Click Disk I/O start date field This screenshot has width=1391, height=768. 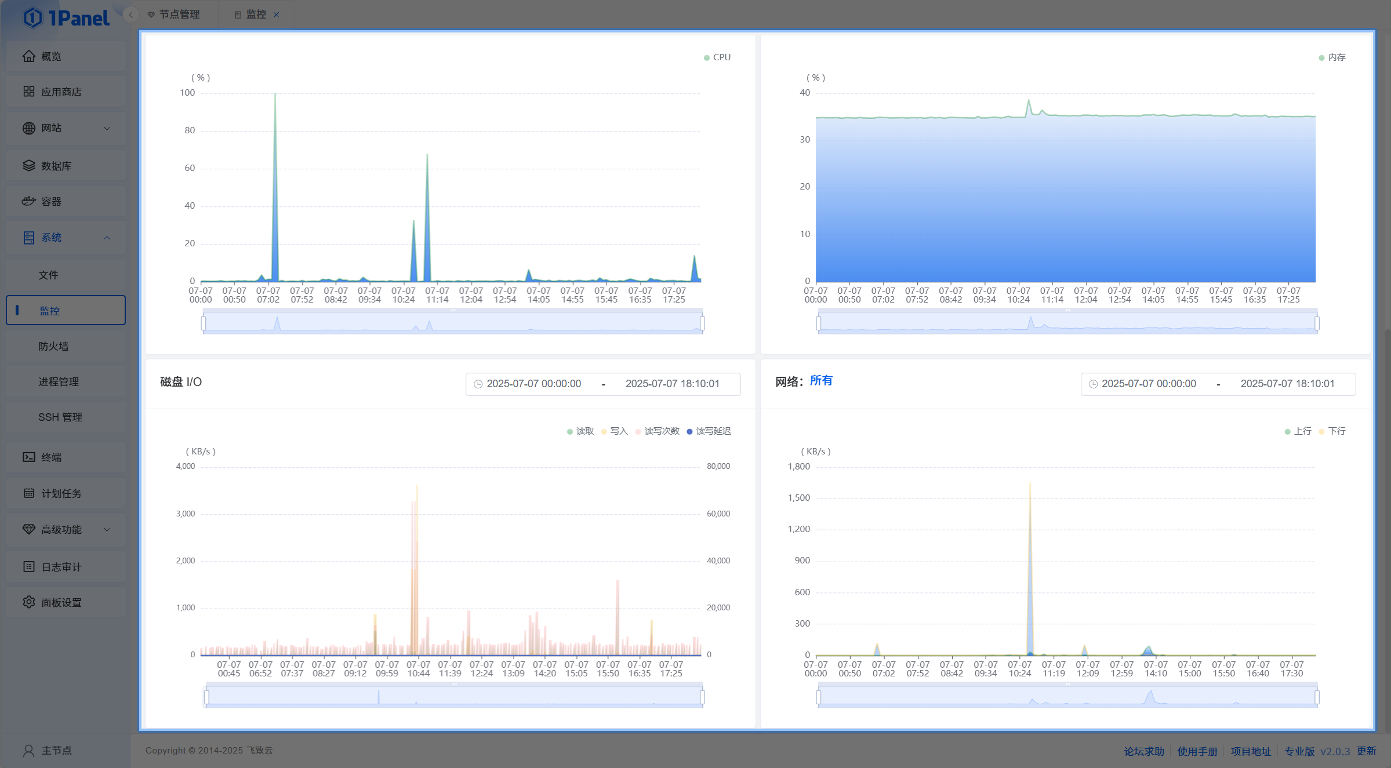(x=533, y=384)
